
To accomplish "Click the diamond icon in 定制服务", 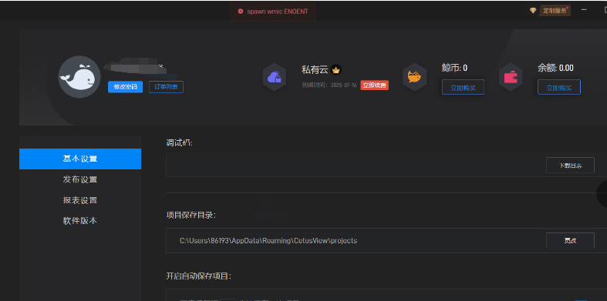I will click(x=533, y=11).
